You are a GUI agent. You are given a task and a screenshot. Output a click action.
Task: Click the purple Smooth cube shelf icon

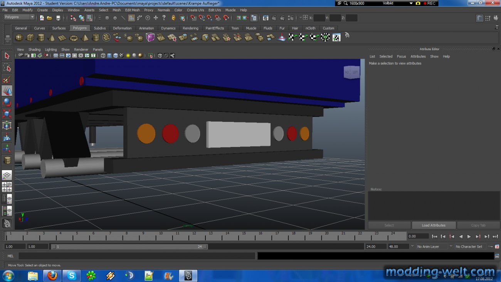pyautogui.click(x=150, y=37)
